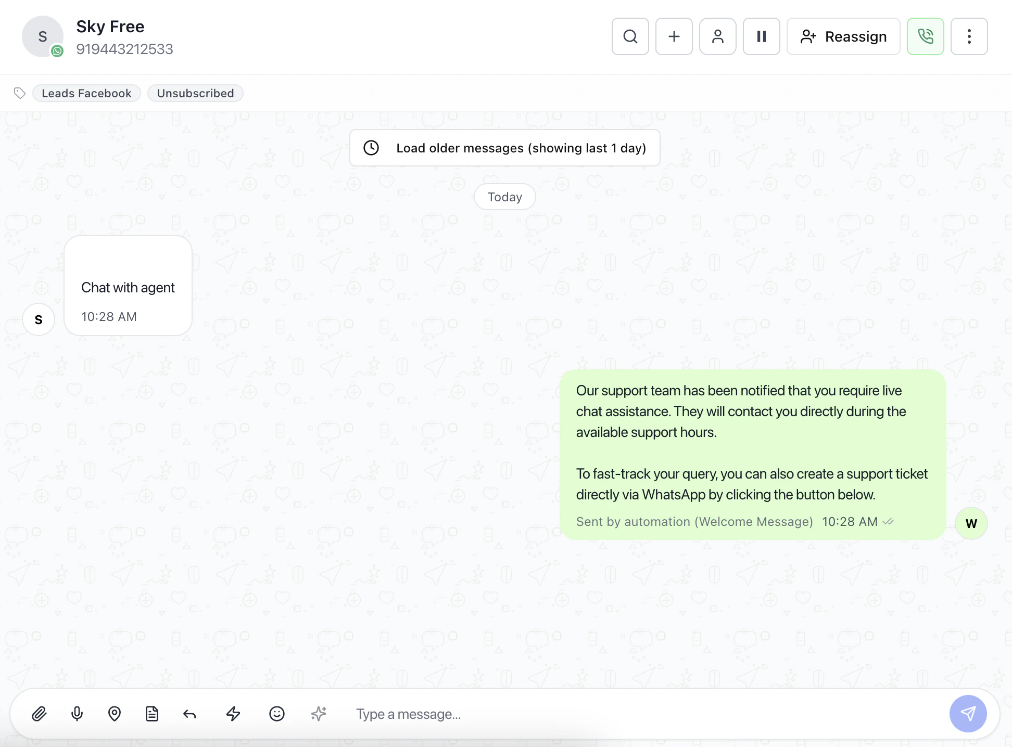Click the search icon in chat header
Screen dimensions: 1012x747
(630, 36)
